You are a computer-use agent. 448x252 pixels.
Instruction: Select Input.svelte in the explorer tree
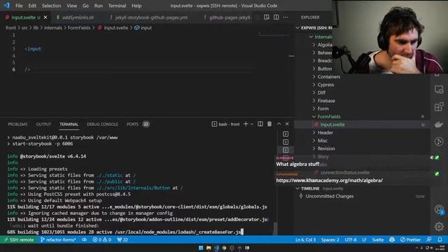pos(332,125)
